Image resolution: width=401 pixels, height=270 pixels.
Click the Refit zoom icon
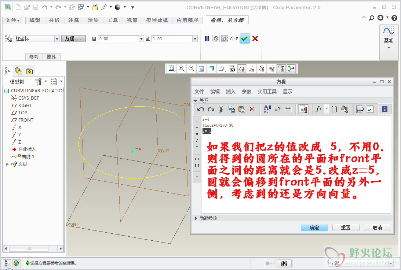tap(172, 69)
